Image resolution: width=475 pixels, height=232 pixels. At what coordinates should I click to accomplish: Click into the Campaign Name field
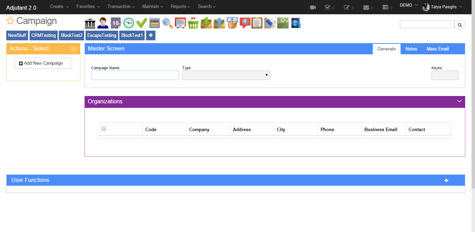pyautogui.click(x=135, y=75)
